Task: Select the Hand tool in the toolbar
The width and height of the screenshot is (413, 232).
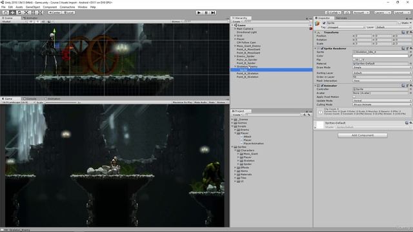Action: coord(5,13)
